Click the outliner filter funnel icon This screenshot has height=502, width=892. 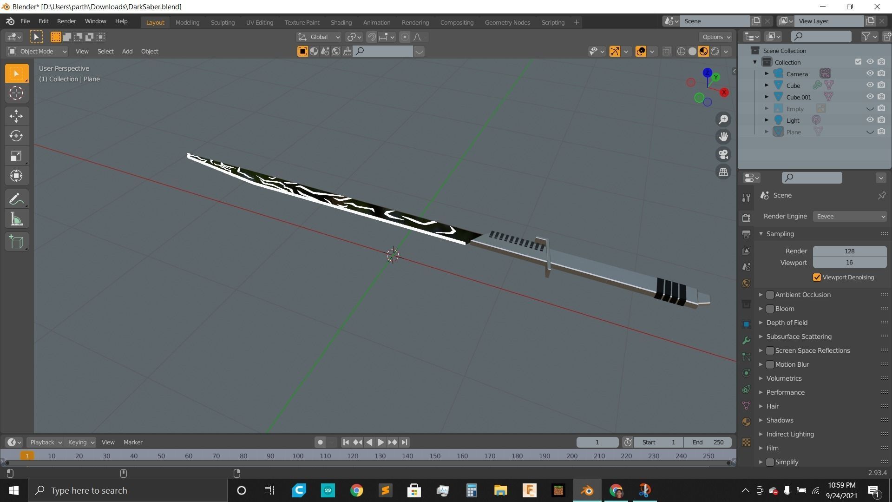[866, 36]
